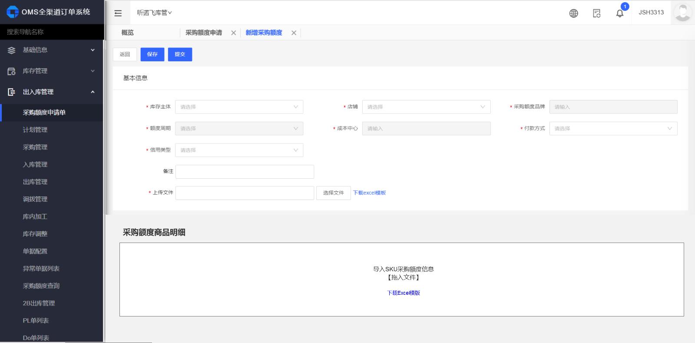Close the 新增采购额度 tab
695x343 pixels.
(294, 33)
